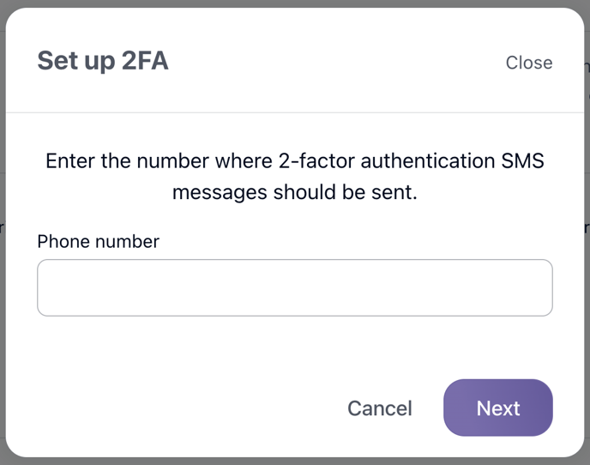The image size is (590, 465).
Task: Click the dimmed backdrop right of modal
Action: tap(587, 257)
